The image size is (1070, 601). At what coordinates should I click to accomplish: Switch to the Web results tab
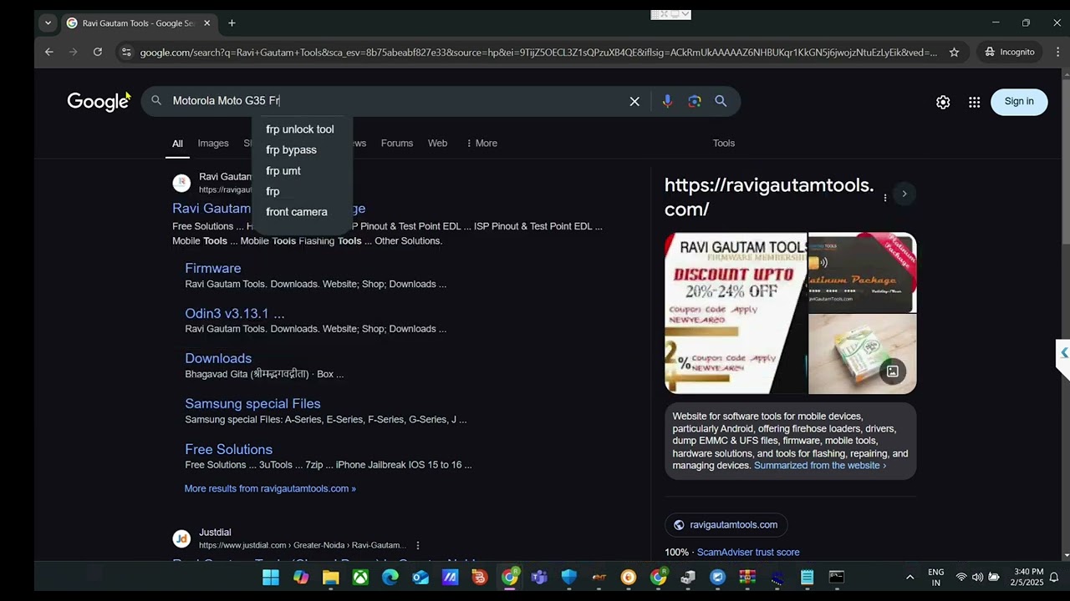[438, 144]
